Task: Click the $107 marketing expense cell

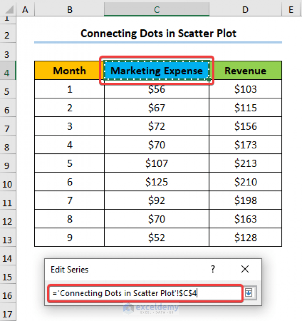Action: tap(157, 163)
